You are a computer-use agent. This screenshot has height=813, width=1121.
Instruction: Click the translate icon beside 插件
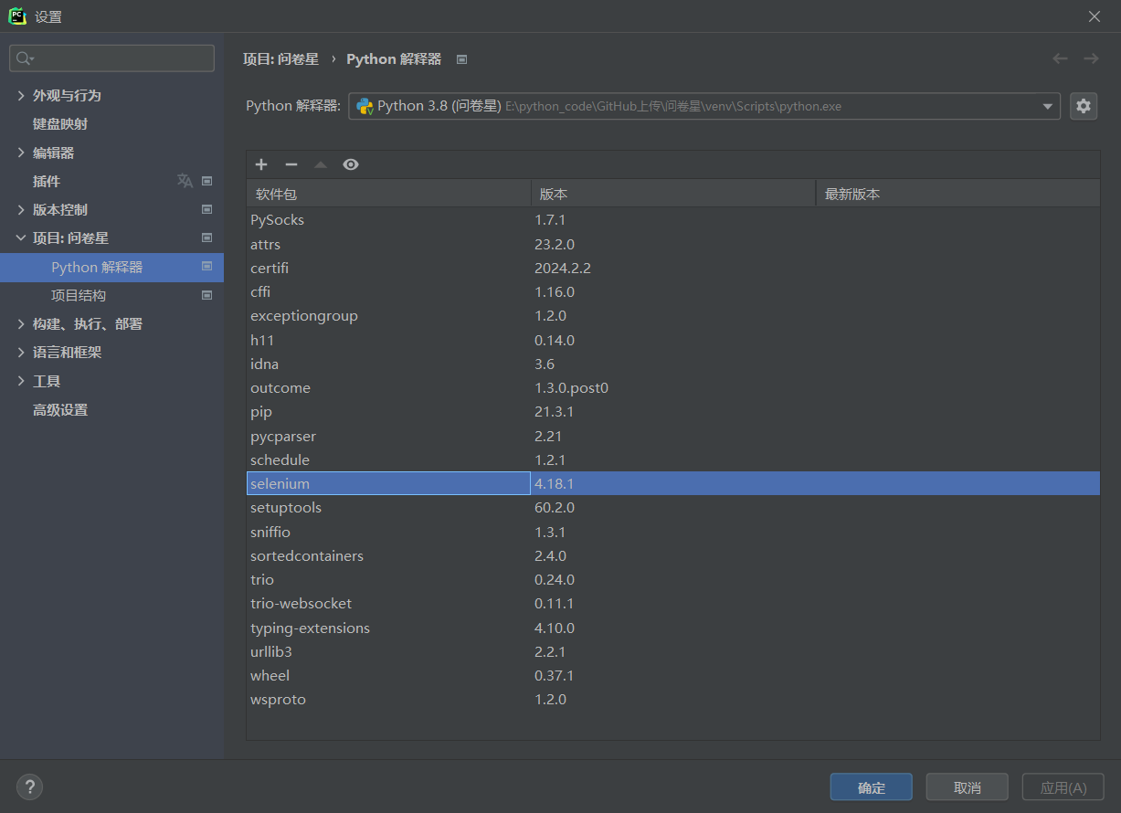[x=185, y=181]
